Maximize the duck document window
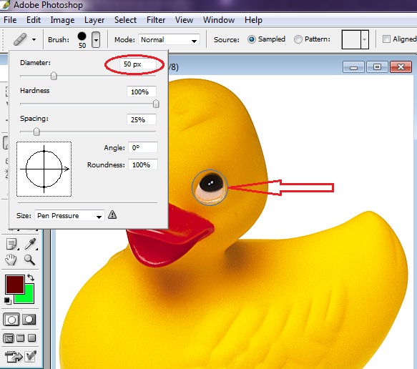 [x=377, y=67]
